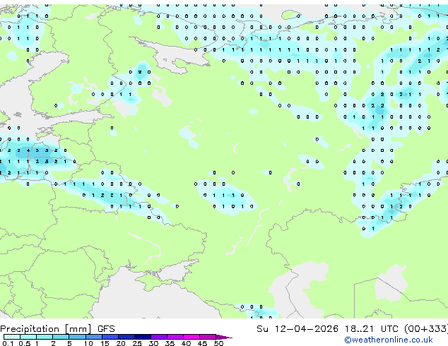The image size is (448, 346).
Task: Click the 'GFS' model label
Action: click(106, 329)
